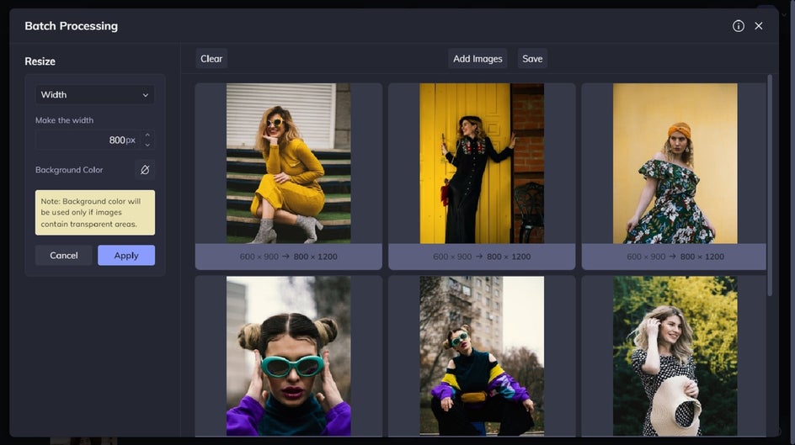
Task: Click the 'Batch Processing' dialog title
Action: 71,26
